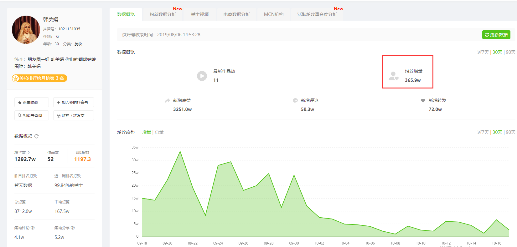
Task: Expand 粉丝数 using its chevron
Action: click(29, 153)
